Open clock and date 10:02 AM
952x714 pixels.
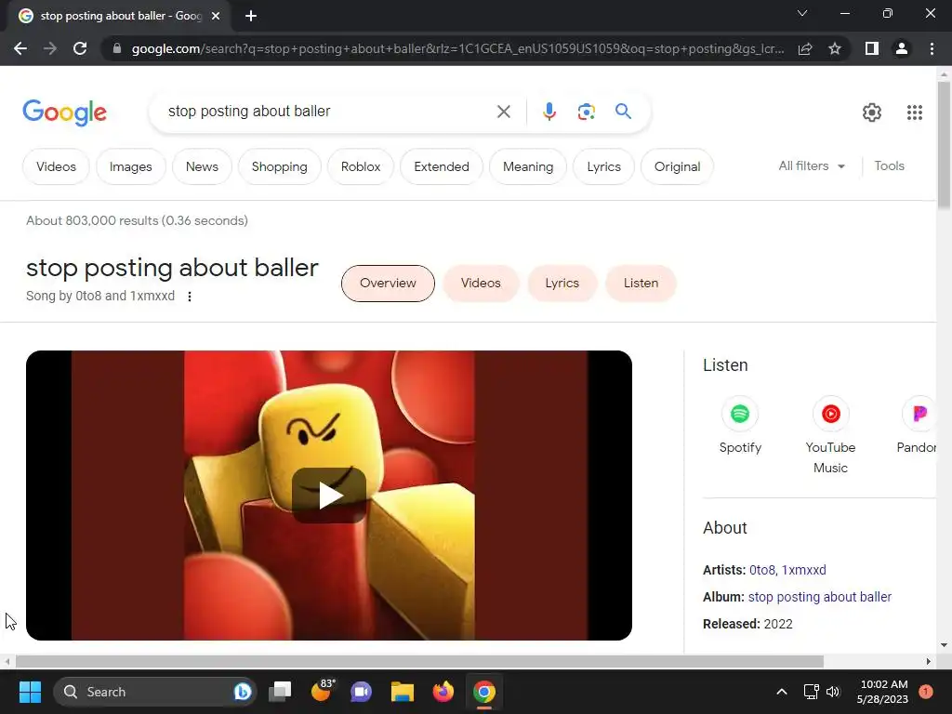click(883, 692)
